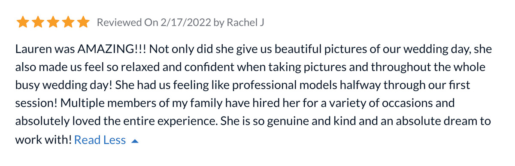
Task: Click the review date 2/17/2022
Action: point(186,23)
